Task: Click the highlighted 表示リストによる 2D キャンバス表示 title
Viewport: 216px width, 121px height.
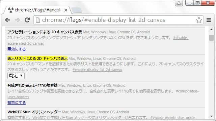Action: [x=37, y=58]
